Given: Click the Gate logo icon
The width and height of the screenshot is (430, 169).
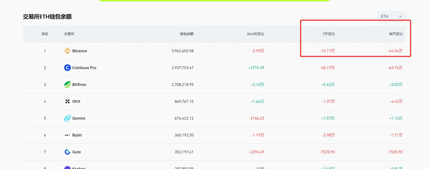Looking at the screenshot, I should click(x=67, y=152).
